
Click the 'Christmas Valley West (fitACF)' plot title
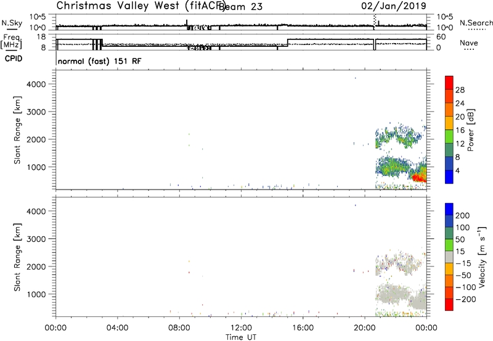[x=140, y=6]
